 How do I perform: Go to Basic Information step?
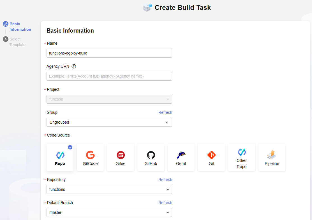[x=20, y=27]
